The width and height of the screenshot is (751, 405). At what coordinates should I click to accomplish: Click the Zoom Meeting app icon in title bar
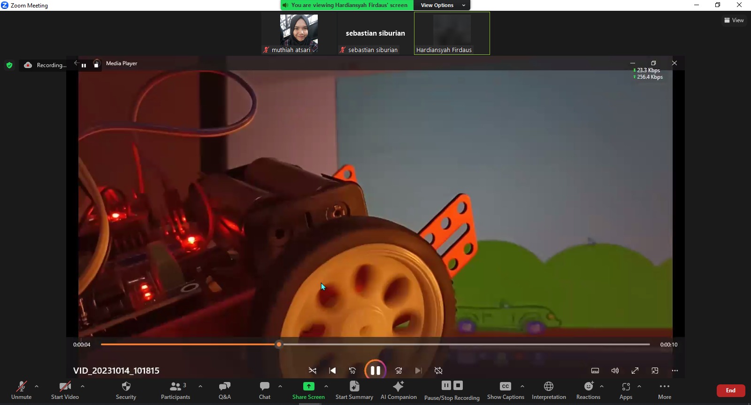click(5, 5)
